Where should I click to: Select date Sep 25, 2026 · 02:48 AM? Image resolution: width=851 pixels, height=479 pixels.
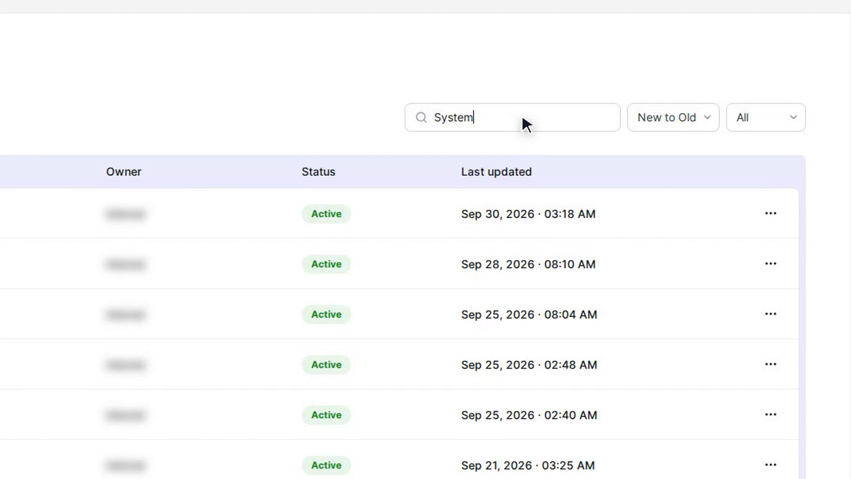(x=529, y=365)
